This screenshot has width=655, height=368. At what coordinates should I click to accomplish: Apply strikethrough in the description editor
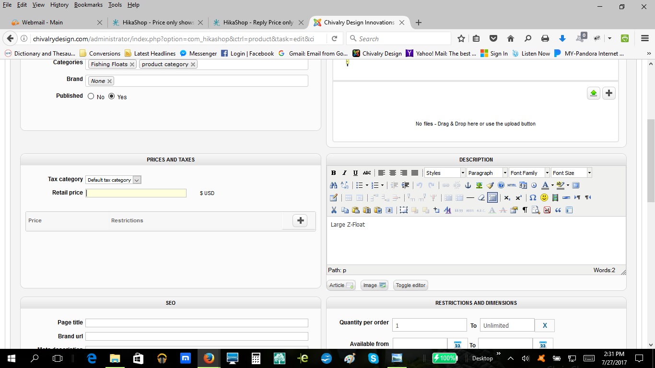[x=367, y=173]
